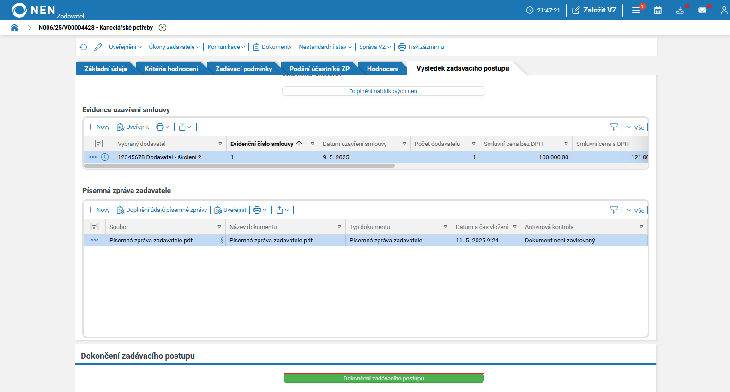Image resolution: width=730 pixels, height=392 pixels.
Task: Open column settings icon in Evidence uzavření smlouvy
Action: [98, 144]
